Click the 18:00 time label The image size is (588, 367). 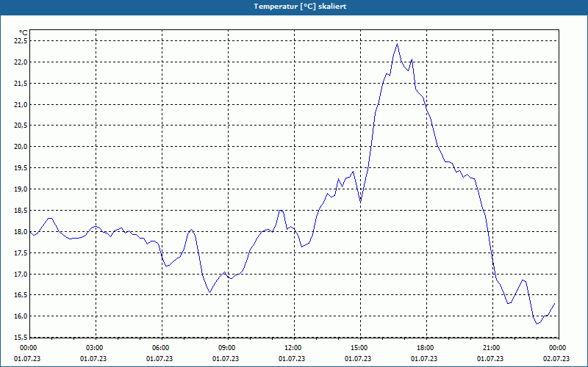426,348
